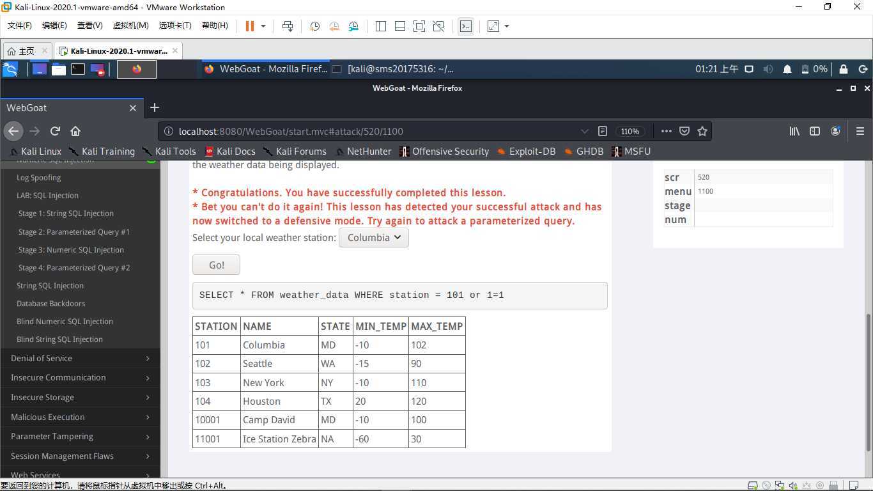Image resolution: width=873 pixels, height=491 pixels.
Task: Close the Kali-Linux-2020.1 VM tab
Action: pyautogui.click(x=174, y=51)
